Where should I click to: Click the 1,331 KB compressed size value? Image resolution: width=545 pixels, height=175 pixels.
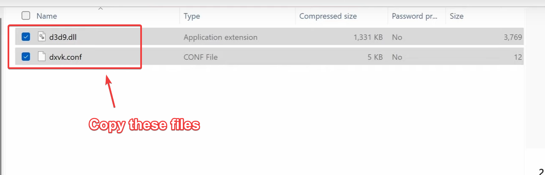pos(368,37)
